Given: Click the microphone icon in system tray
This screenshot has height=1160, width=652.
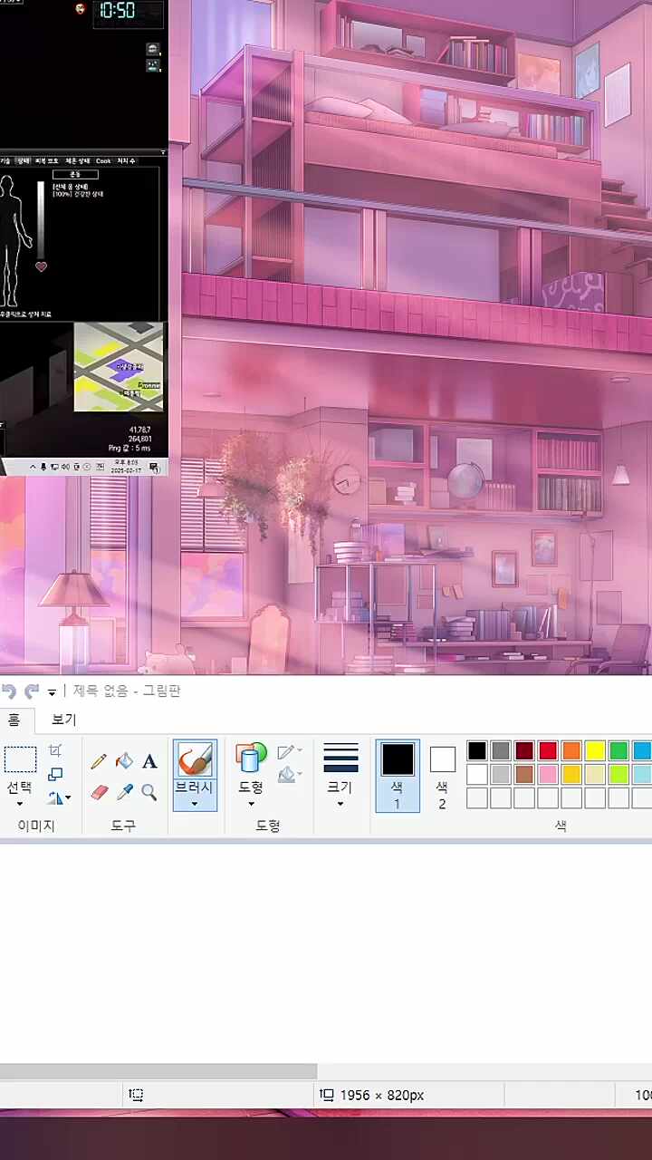Looking at the screenshot, I should pos(43,467).
